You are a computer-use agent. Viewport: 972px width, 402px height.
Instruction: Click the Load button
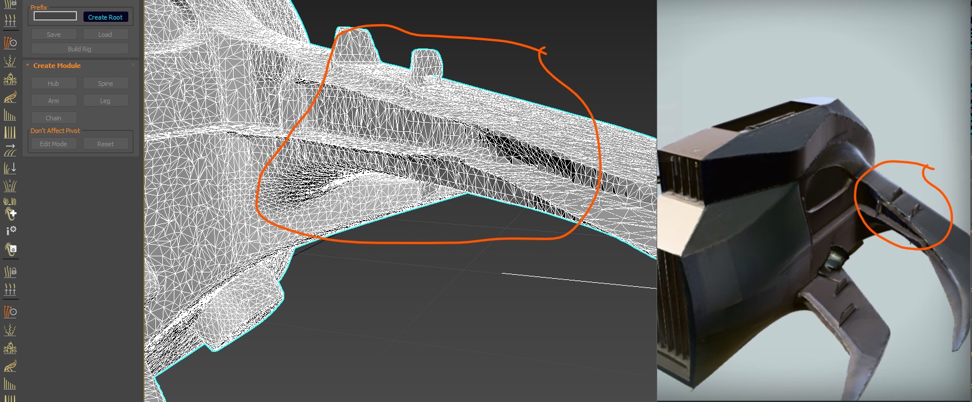pyautogui.click(x=105, y=35)
